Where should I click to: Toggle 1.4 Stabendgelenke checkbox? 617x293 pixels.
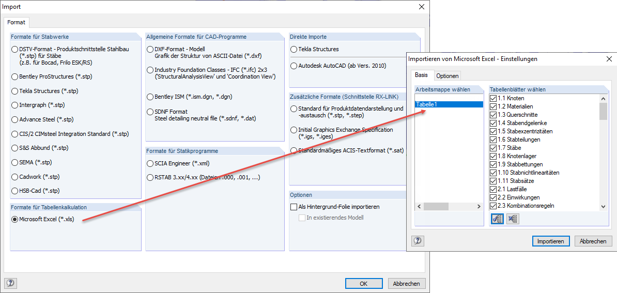493,122
